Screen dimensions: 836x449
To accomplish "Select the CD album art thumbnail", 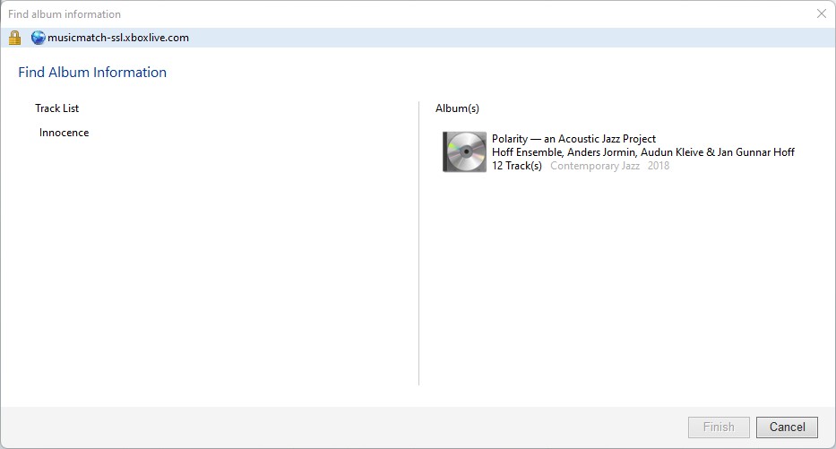I will point(464,152).
